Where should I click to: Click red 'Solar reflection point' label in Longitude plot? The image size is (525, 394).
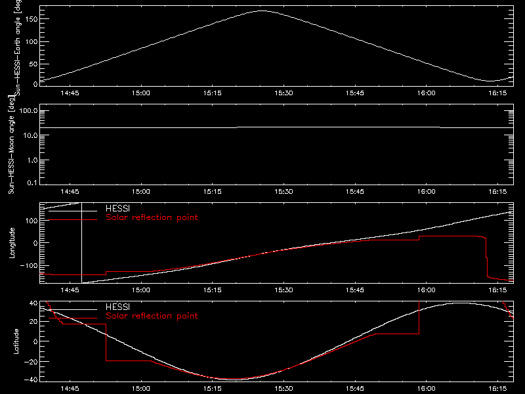pos(152,217)
